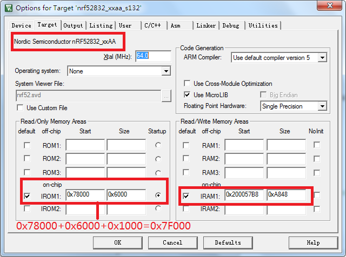Toggle the IRAM1 default checkbox

pyautogui.click(x=186, y=196)
